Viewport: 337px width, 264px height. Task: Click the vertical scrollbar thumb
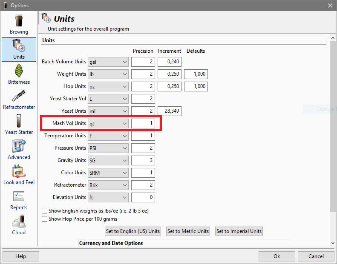tap(333, 127)
